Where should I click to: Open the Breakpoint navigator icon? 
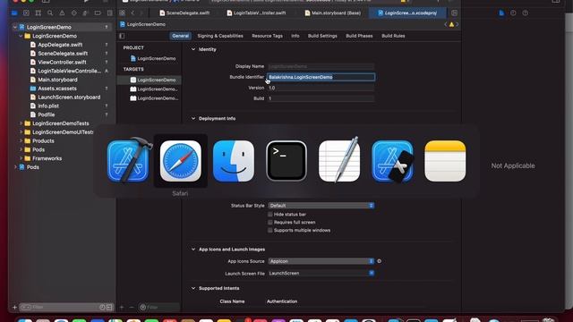[x=98, y=13]
